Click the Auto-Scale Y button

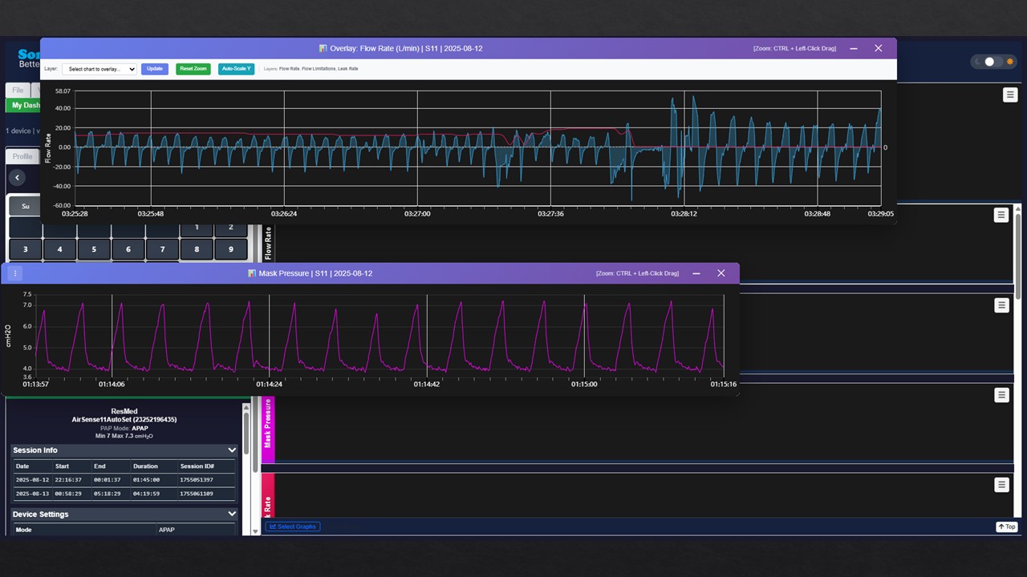click(x=236, y=69)
